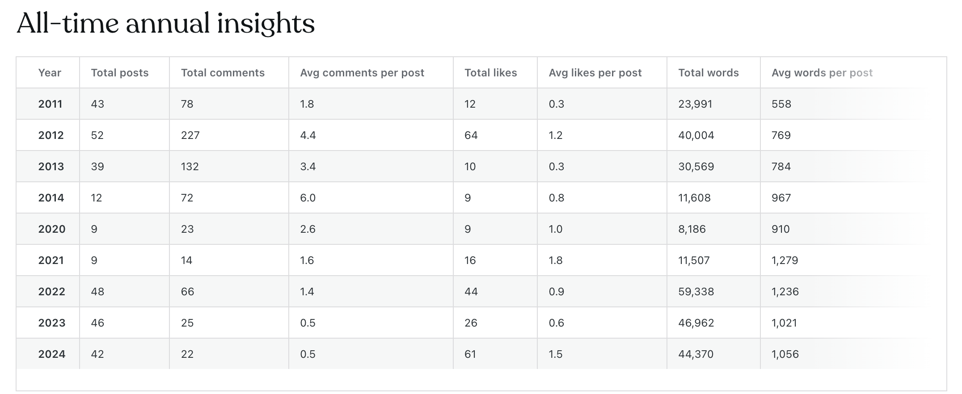Click the 6.0 avg comments cell

coord(308,198)
